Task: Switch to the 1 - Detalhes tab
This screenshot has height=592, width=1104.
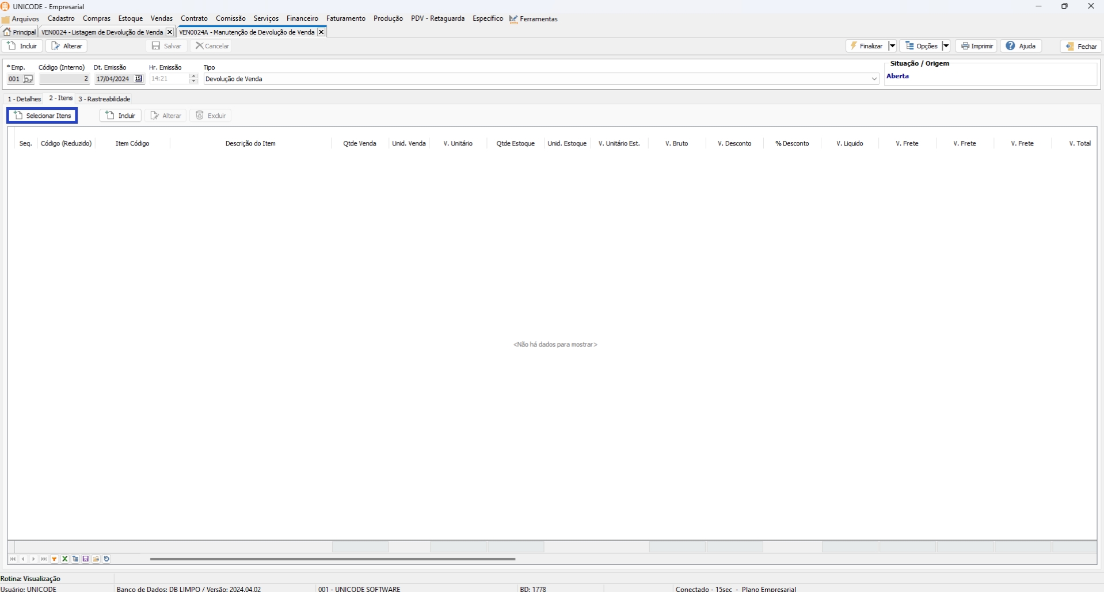Action: pos(24,99)
